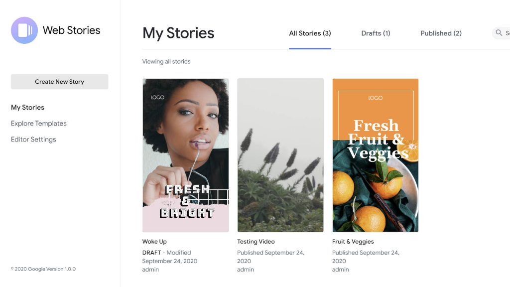The width and height of the screenshot is (510, 287).
Task: Click the Fruit & Veggies story title
Action: click(353, 242)
